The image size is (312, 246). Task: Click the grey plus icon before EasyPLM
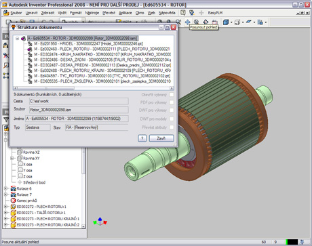coord(201,13)
